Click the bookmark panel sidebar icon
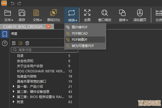162x108 pixels. point(5,34)
